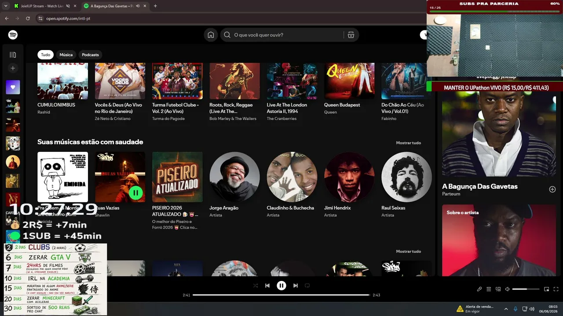
Task: Click the lower Mostrar tudo link
Action: click(x=408, y=251)
